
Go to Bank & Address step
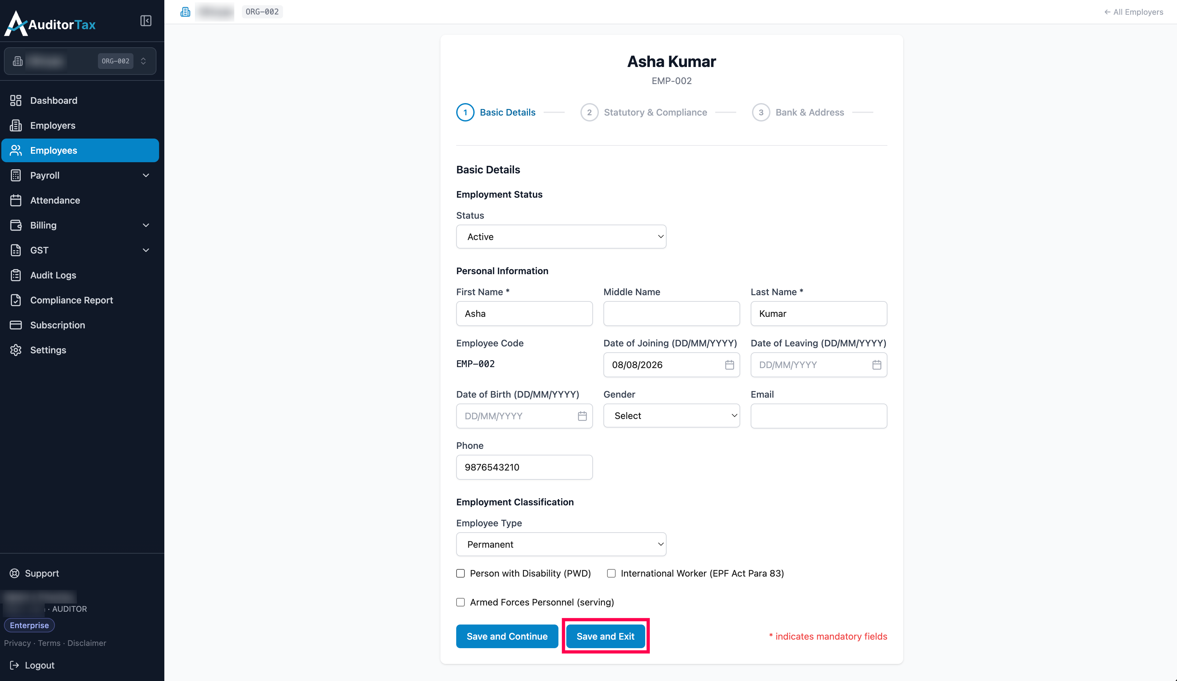point(798,112)
